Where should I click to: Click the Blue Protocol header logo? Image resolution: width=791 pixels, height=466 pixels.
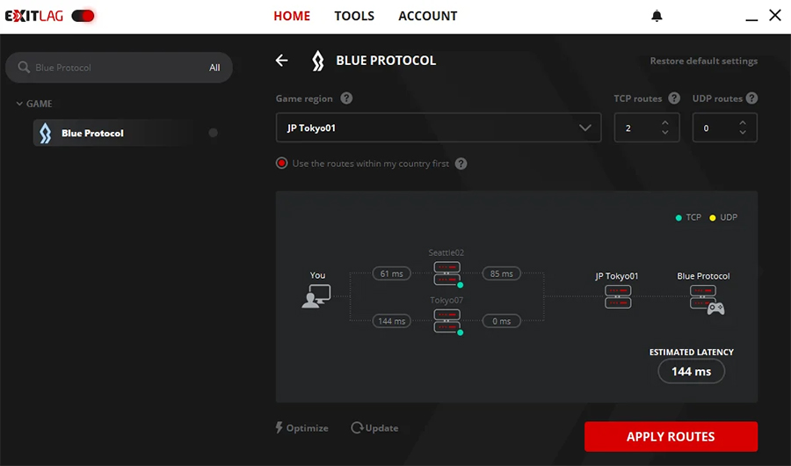[x=318, y=61]
